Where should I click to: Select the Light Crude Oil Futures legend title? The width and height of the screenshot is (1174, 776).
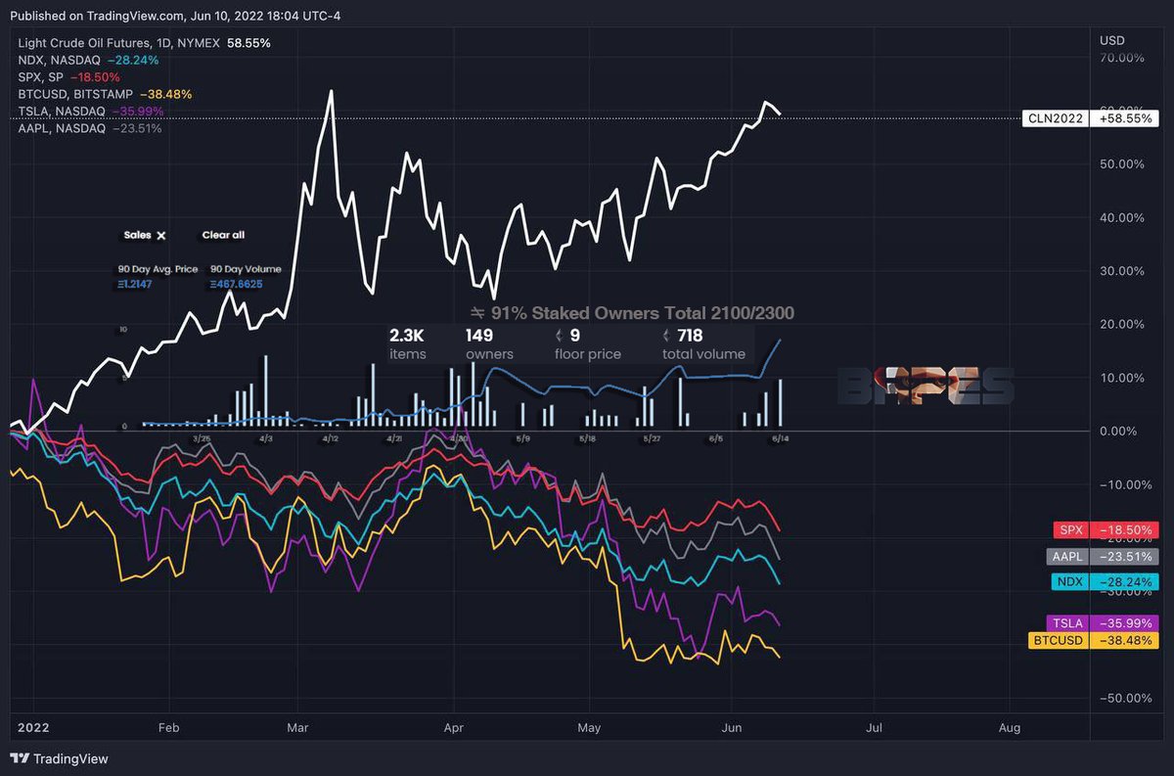[118, 44]
